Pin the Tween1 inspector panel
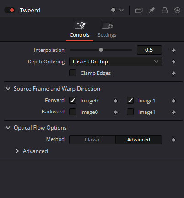The height and width of the screenshot is (198, 184). (x=152, y=10)
